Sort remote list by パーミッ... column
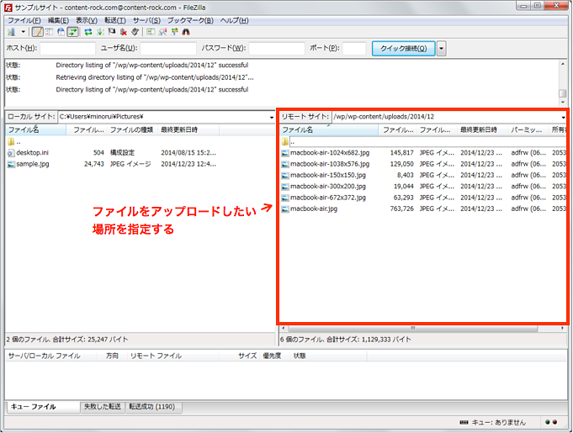 (528, 129)
